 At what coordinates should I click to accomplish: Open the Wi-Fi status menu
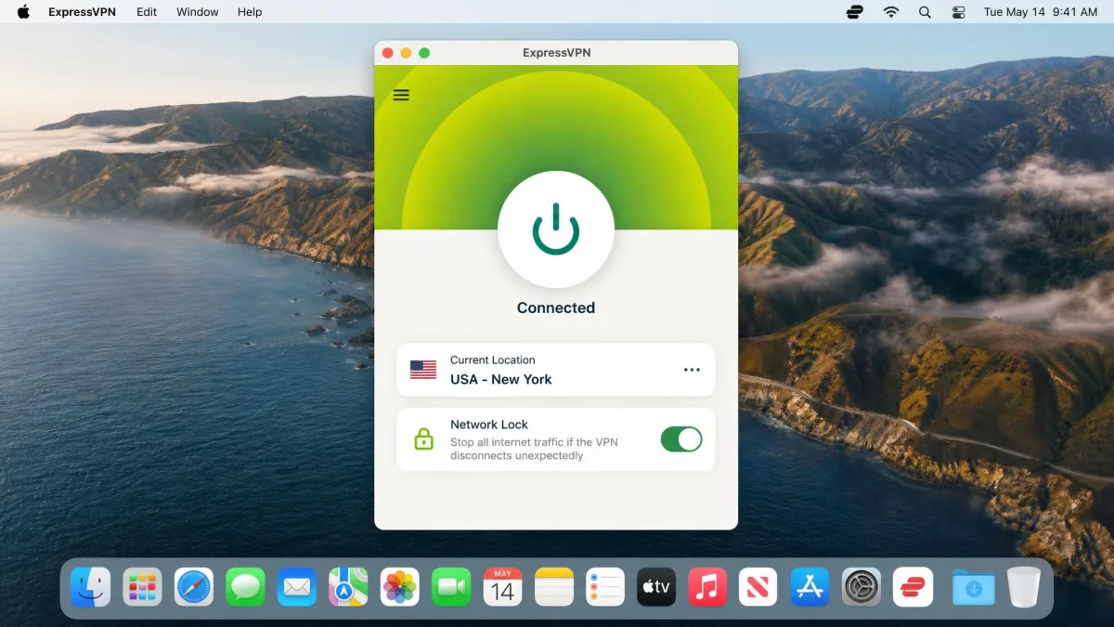pos(891,12)
